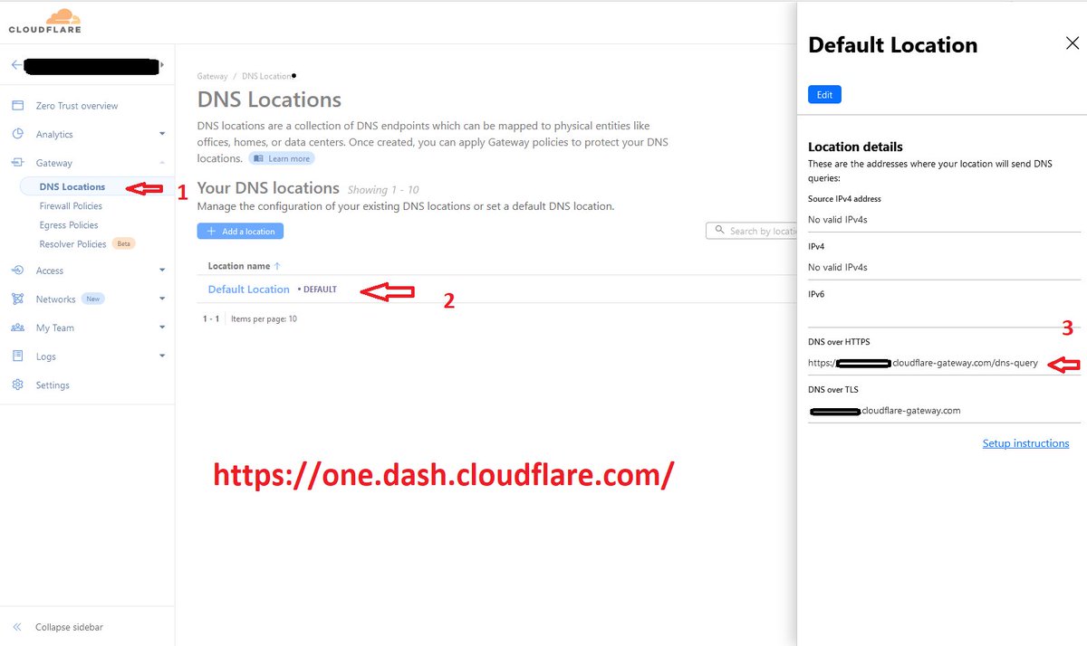
Task: Click the Zero Trust overview icon
Action: pyautogui.click(x=17, y=106)
